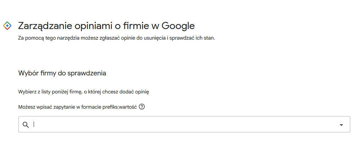Screen dimensions: 363x143
Task: Click the 'prefiks:wartość' format example text
Action: click(x=120, y=107)
